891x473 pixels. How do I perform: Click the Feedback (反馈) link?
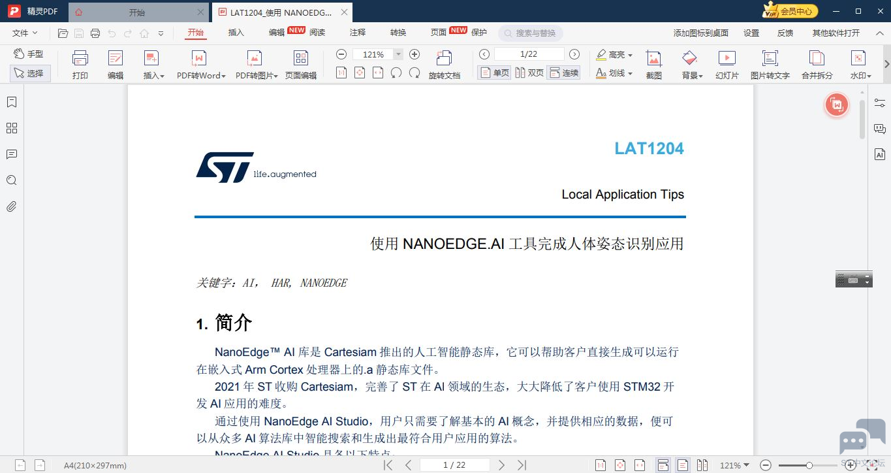[785, 33]
